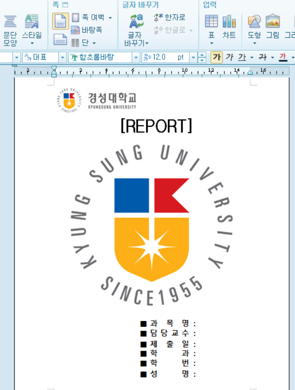Open the 대표 language type dropdown
Viewport: 295px width, 390px height.
[62, 57]
